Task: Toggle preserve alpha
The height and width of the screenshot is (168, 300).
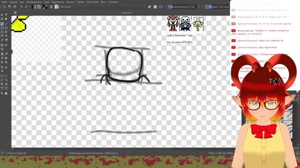Action: click(x=155, y=7)
